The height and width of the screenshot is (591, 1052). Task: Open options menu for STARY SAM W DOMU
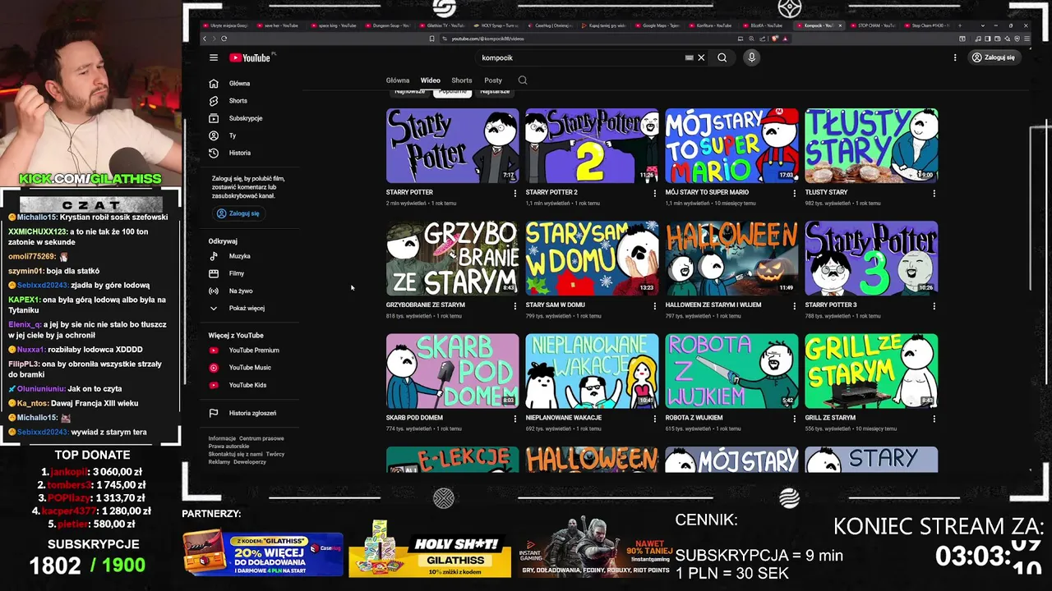654,305
